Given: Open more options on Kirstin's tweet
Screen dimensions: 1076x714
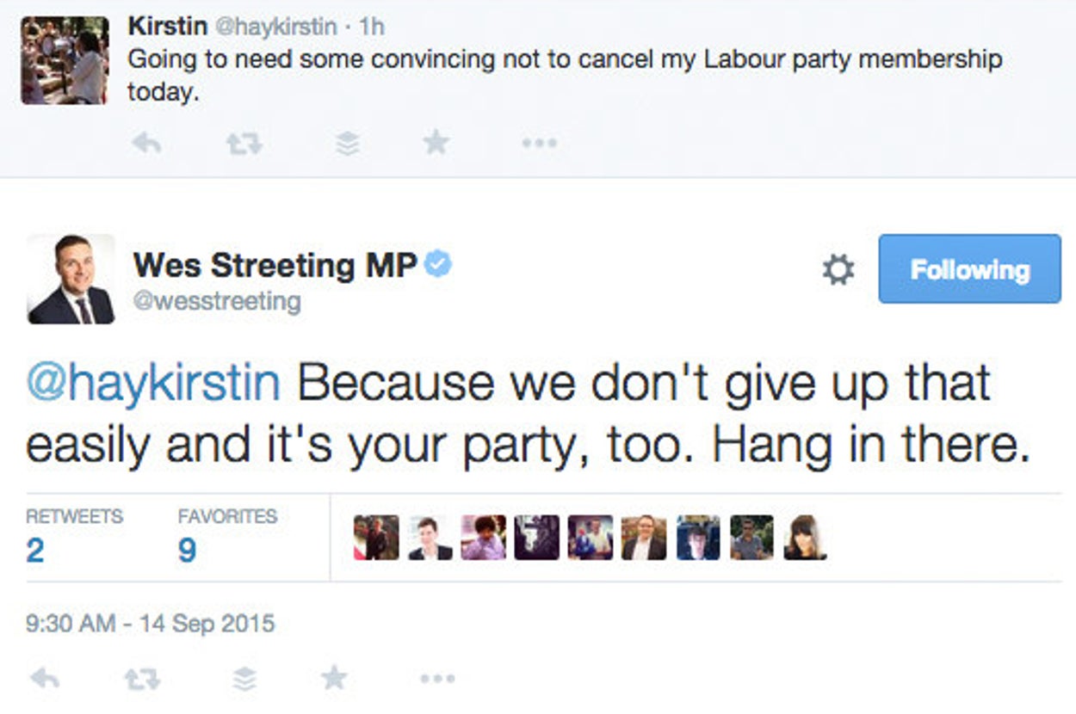Looking at the screenshot, I should (x=540, y=144).
